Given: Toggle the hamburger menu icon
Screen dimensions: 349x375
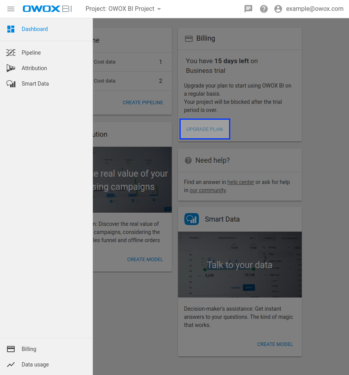Looking at the screenshot, I should coord(11,9).
